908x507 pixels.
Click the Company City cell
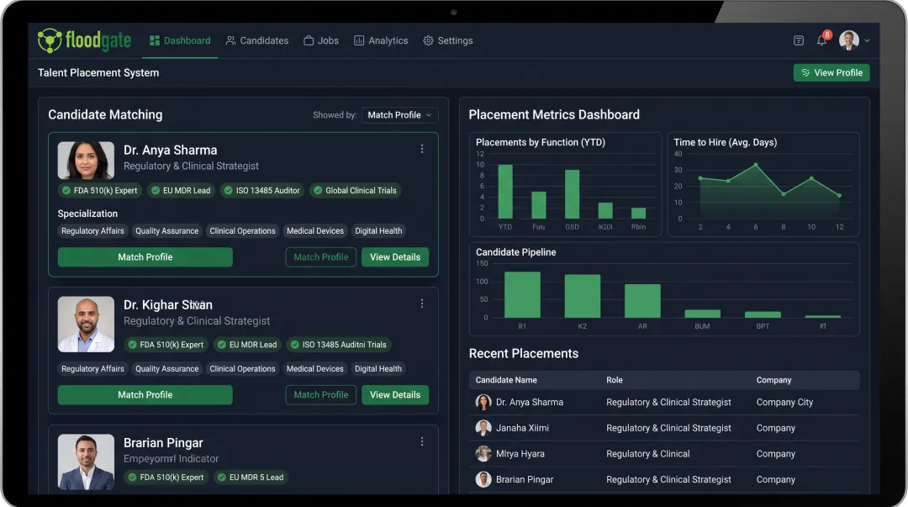coord(784,402)
